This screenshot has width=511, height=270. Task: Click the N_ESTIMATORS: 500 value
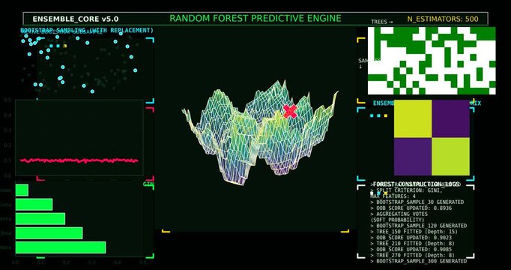443,19
